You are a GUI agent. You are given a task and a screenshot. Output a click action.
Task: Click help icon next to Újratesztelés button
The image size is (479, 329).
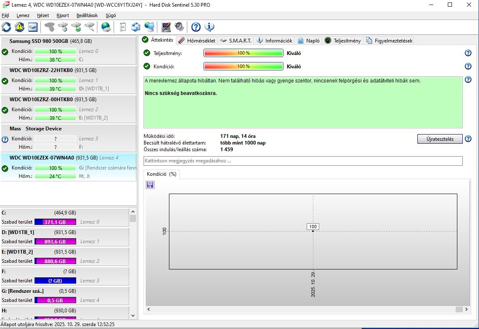pyautogui.click(x=468, y=139)
